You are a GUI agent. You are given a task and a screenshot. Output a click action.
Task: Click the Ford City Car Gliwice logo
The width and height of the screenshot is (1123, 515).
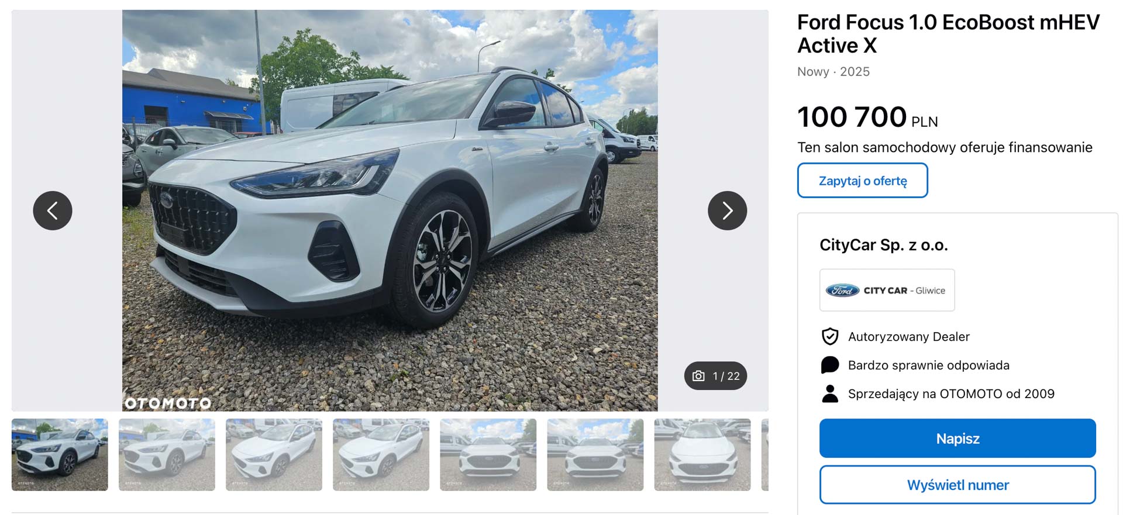tap(887, 290)
